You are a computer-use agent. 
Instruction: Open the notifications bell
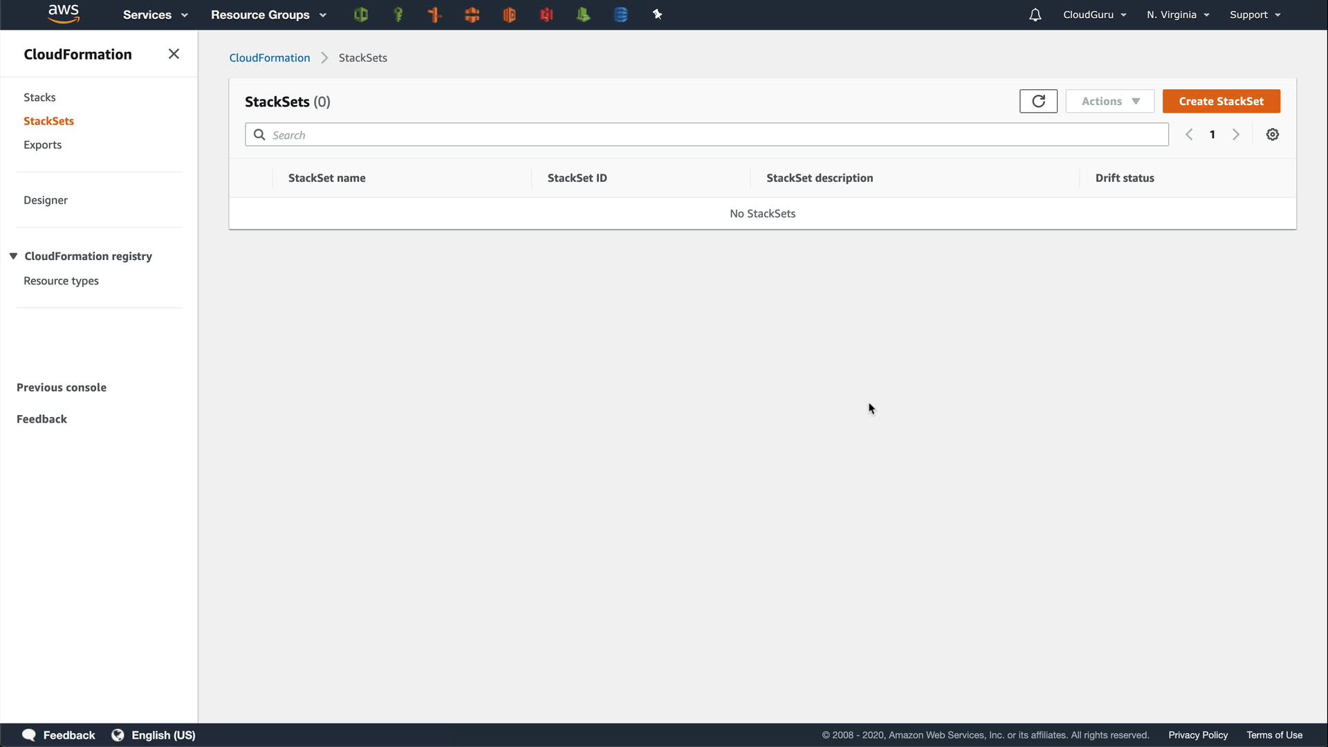[x=1035, y=15]
